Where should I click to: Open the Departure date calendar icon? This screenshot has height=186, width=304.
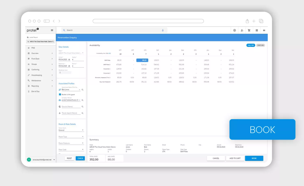coord(69,66)
